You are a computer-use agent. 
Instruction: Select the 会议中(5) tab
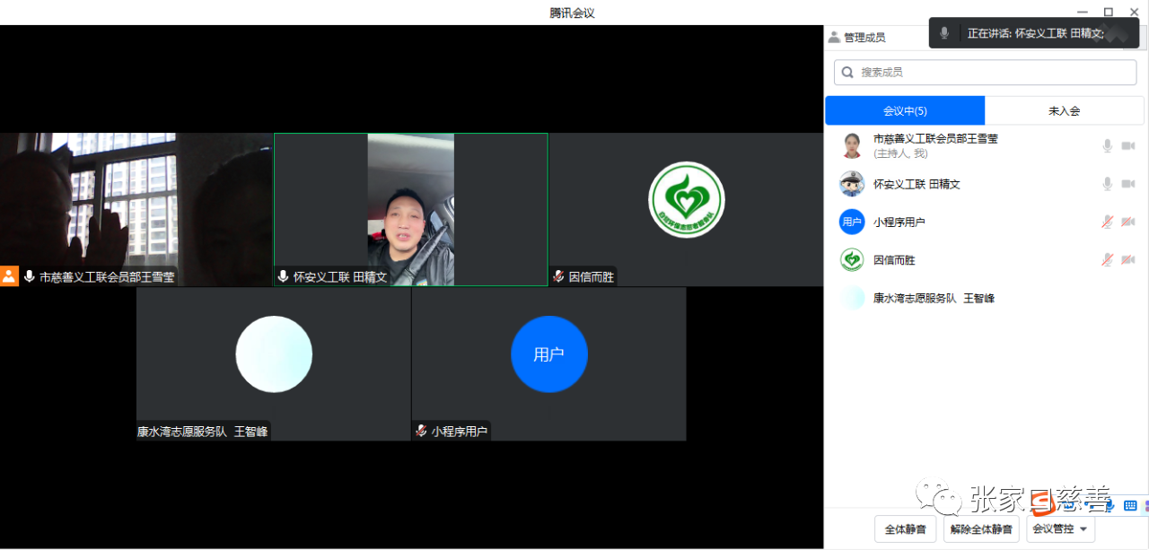pyautogui.click(x=905, y=111)
